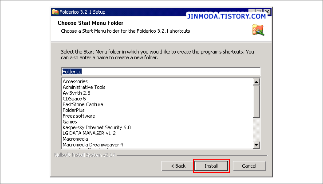The image size is (323, 184).
Task: Select the Macromedia folder entry
Action: [x=75, y=139]
